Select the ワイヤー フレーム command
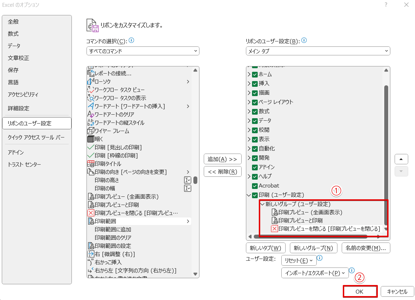Screen dimensions: 415x300 tap(111, 131)
